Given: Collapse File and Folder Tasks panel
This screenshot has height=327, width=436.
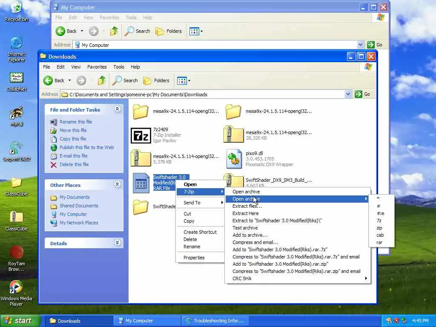Looking at the screenshot, I should tap(118, 109).
